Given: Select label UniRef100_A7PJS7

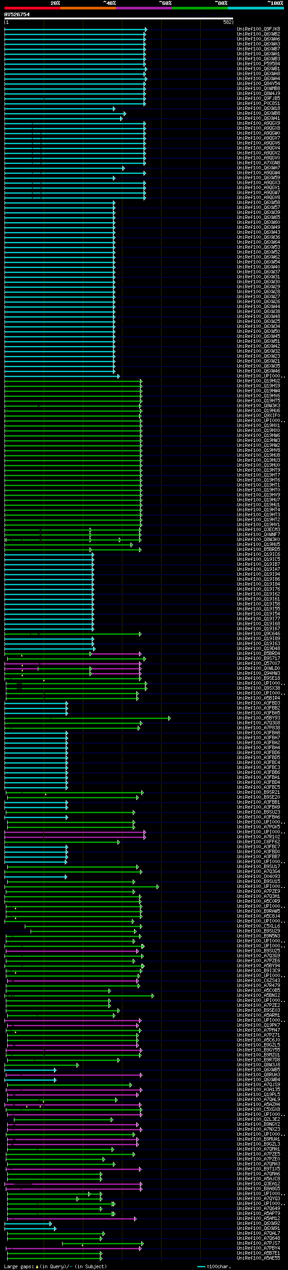Looking at the screenshot, I should [x=258, y=1243].
